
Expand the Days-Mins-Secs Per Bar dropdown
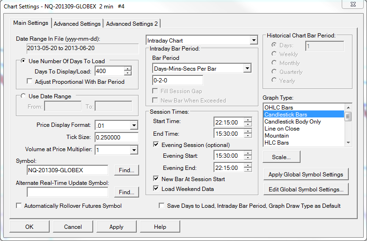pyautogui.click(x=247, y=68)
